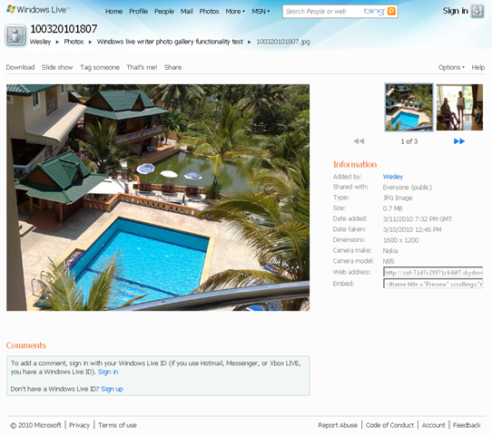492x435 pixels.
Task: Click Tag someone
Action: point(100,67)
